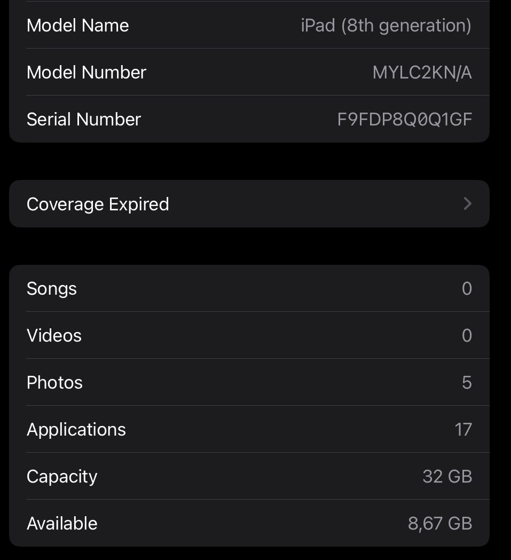This screenshot has width=511, height=560.
Task: Select the Photos count value 5
Action: (467, 382)
